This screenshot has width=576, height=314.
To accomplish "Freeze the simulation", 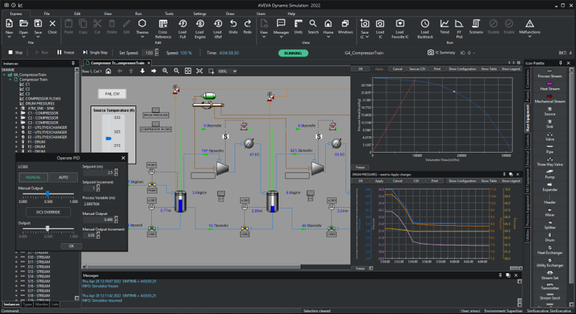I will (65, 53).
